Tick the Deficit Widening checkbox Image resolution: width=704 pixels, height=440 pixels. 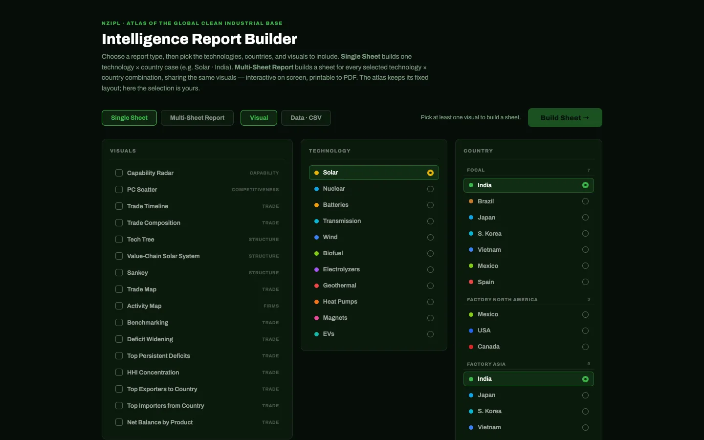tap(119, 339)
